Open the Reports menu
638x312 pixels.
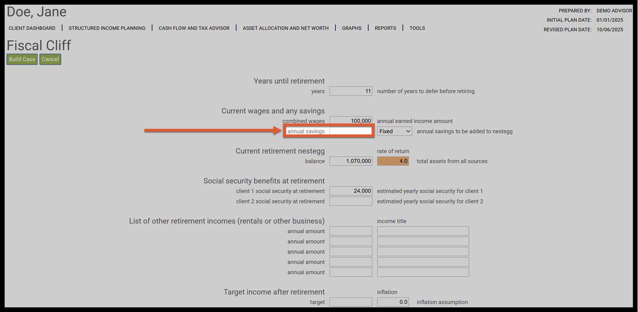[386, 28]
